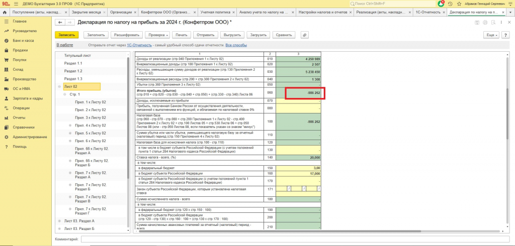Screen dimensions: 515x246
Task: Open the notifications bell icon
Action: coord(441,4)
